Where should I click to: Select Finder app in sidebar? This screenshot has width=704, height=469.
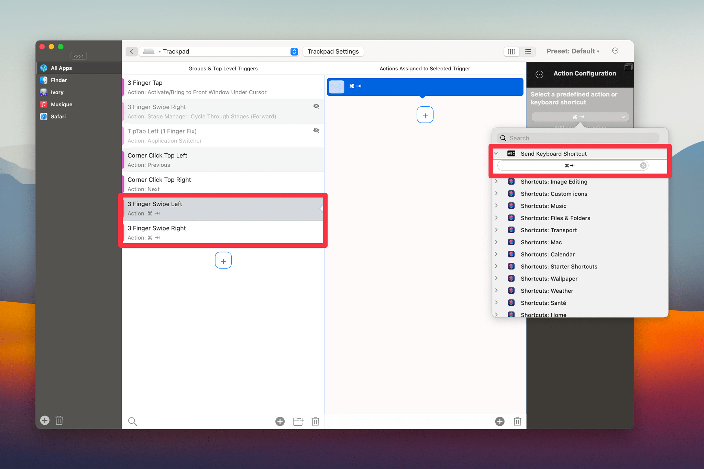pos(79,80)
